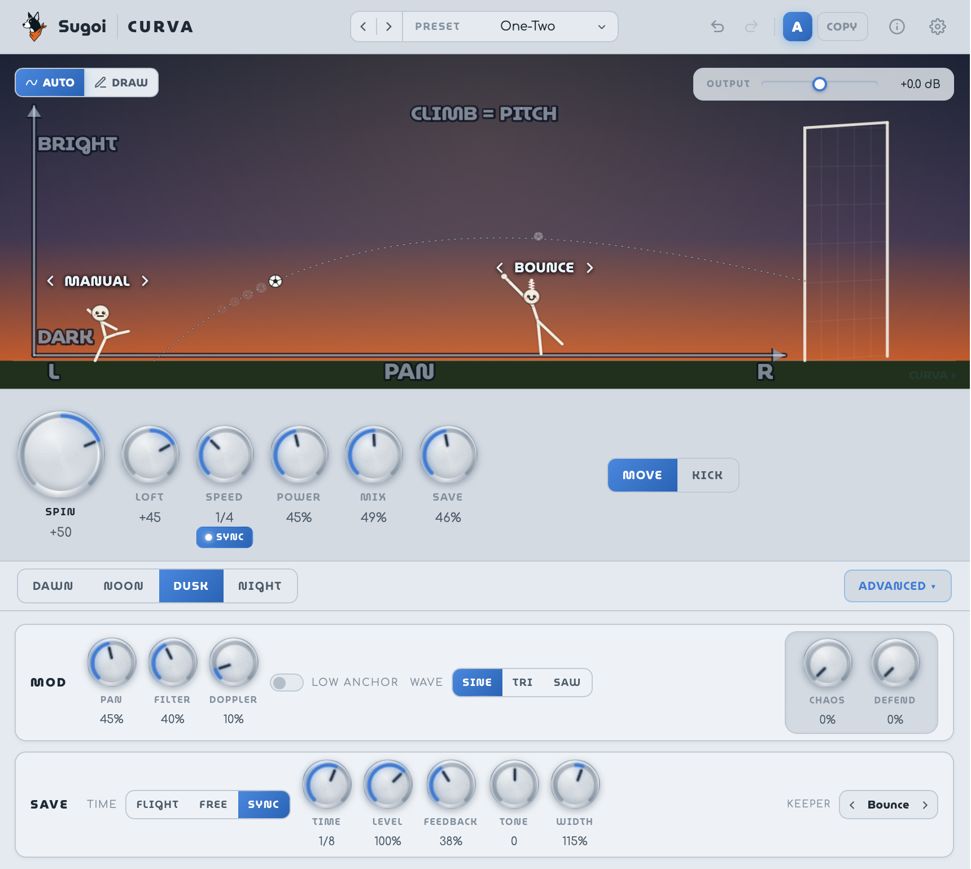Enable the LOW ANCHOR switch

pyautogui.click(x=286, y=683)
